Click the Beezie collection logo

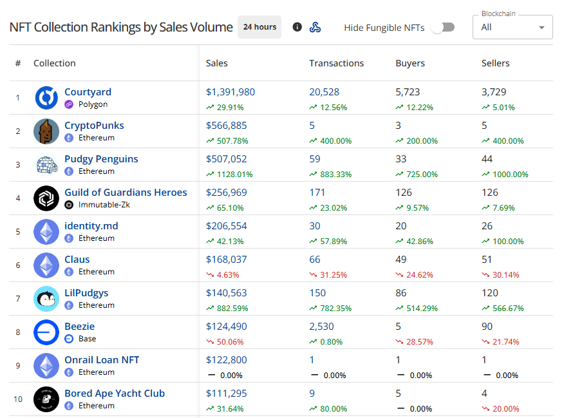(46, 332)
